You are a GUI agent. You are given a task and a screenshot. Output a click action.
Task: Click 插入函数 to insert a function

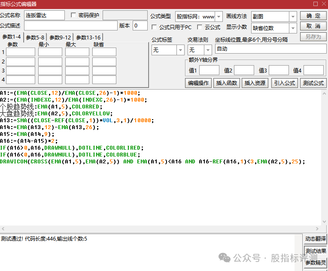(227, 83)
